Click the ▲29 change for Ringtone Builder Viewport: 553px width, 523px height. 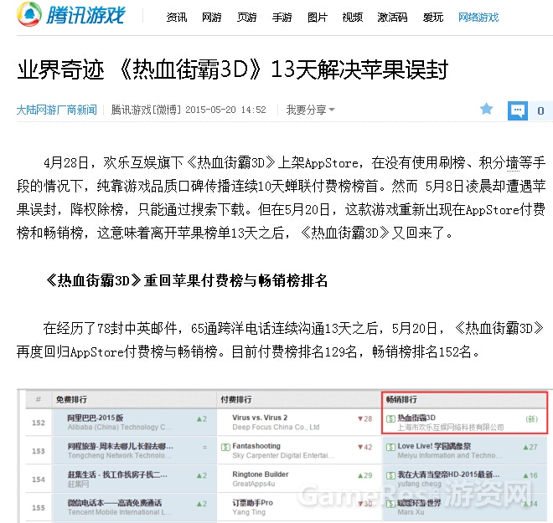(364, 475)
